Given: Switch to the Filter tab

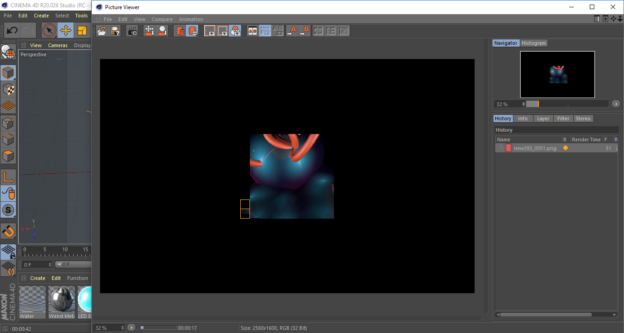Looking at the screenshot, I should point(563,118).
